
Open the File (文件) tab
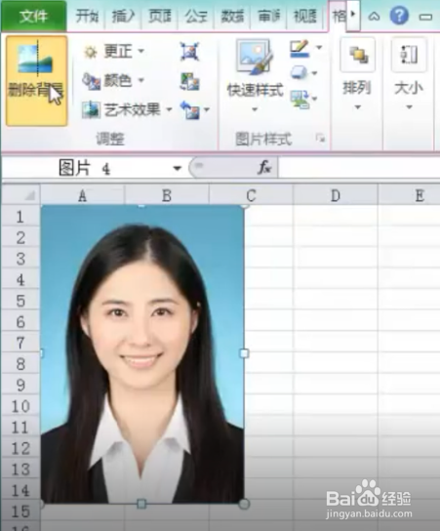click(x=34, y=17)
